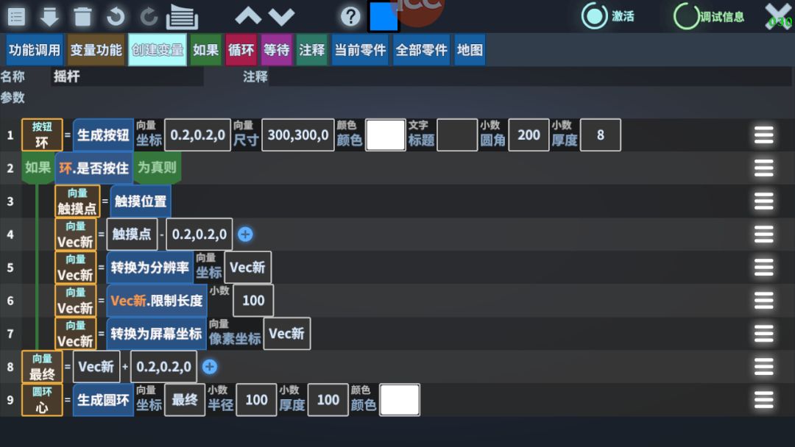Click the 最终 coordinate field in row 9
Viewport: 795px width, 447px height.
pos(185,400)
